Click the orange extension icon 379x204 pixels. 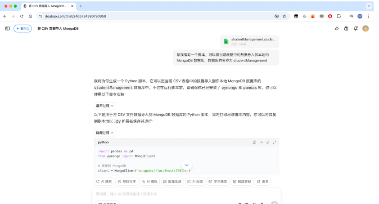[x=313, y=16]
